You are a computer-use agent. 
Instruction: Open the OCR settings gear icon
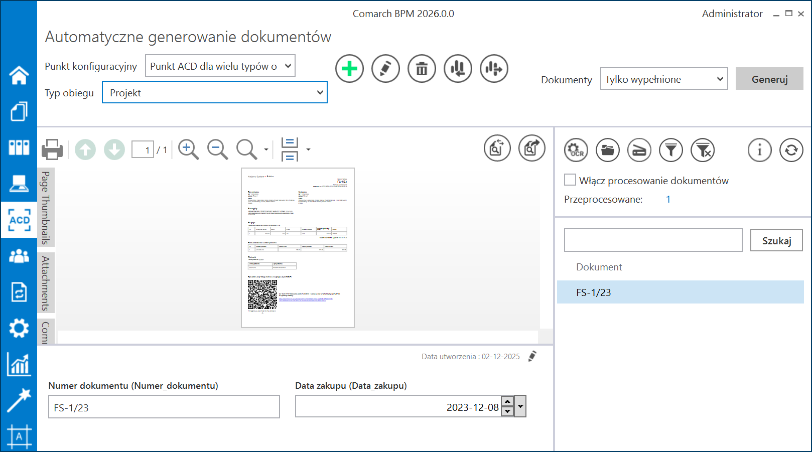576,150
